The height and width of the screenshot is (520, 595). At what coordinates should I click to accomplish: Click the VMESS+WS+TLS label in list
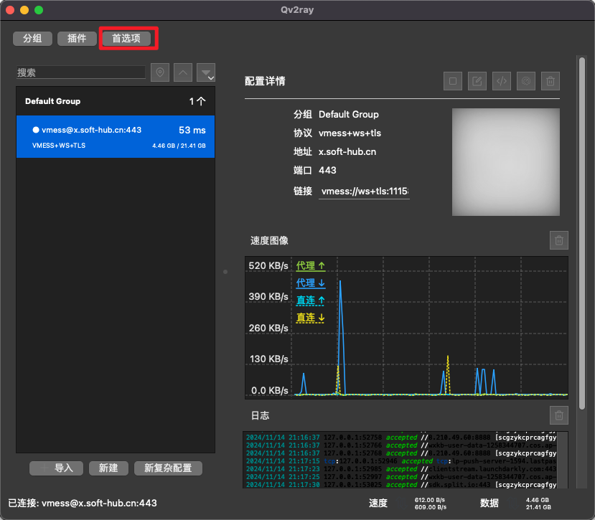click(59, 146)
